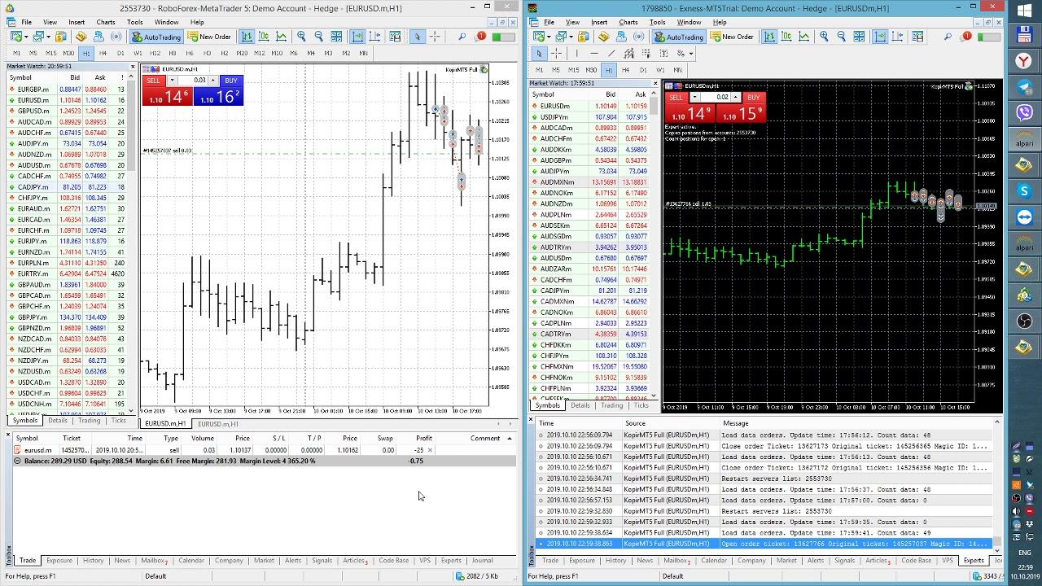
Task: Switch RoboForex chart to line chart
Action: pyautogui.click(x=281, y=37)
